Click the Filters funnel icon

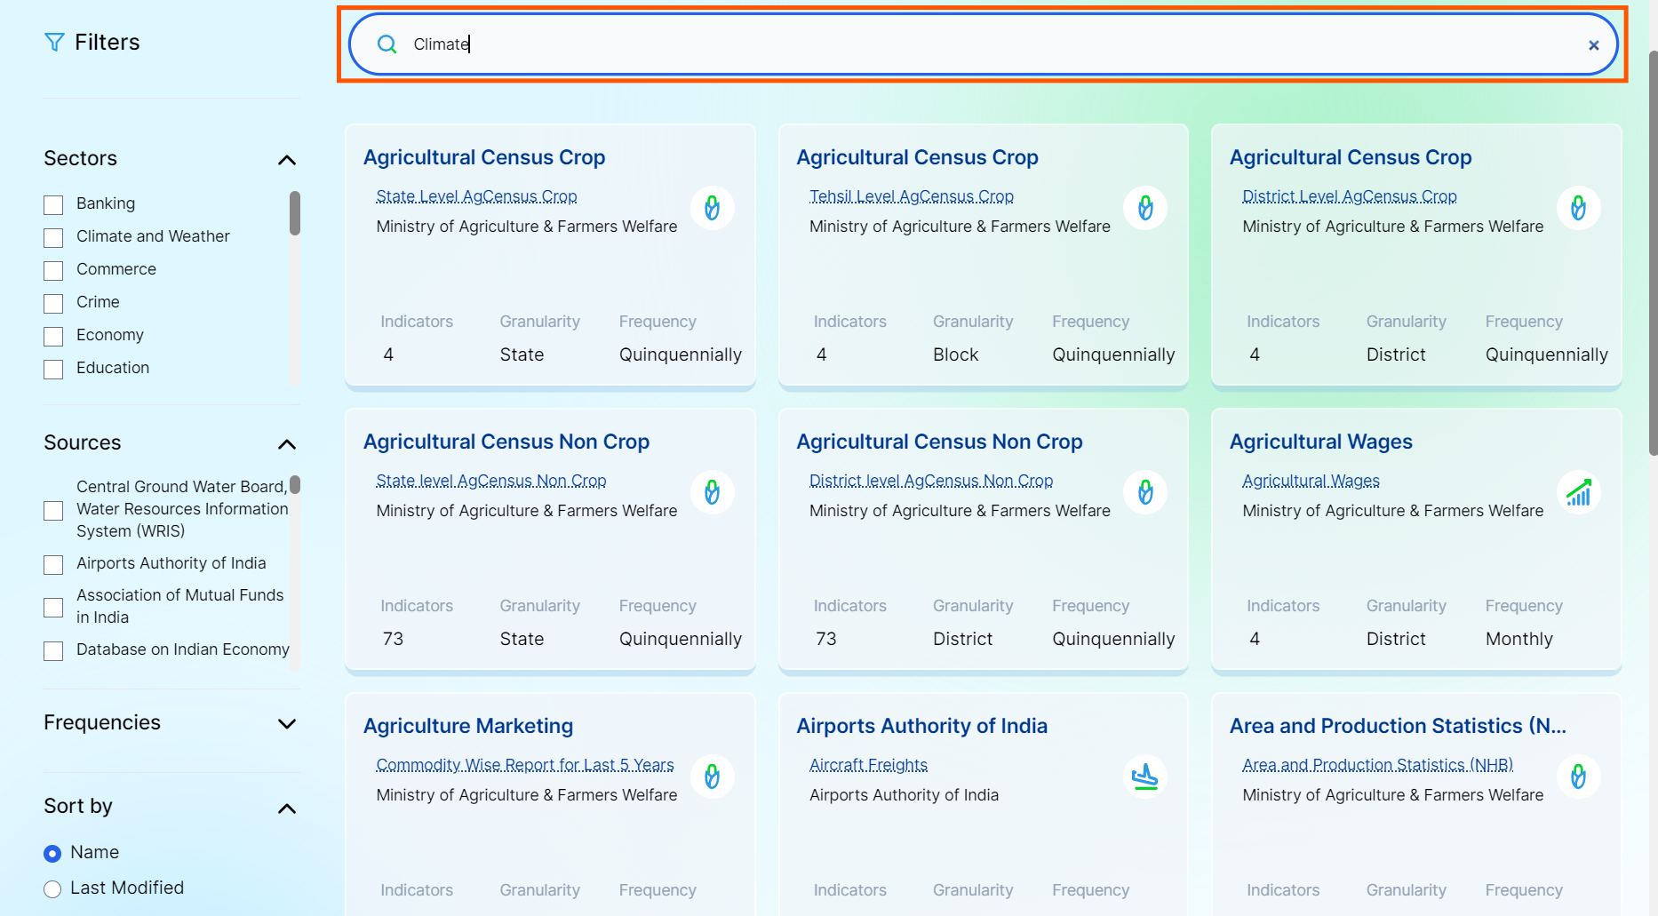[x=54, y=43]
